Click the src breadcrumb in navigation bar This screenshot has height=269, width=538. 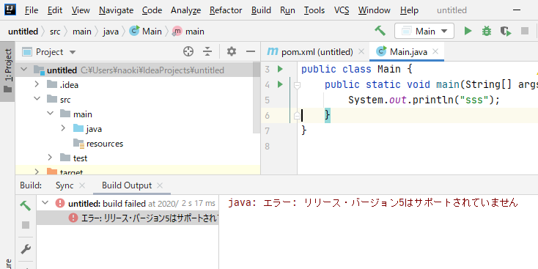point(55,32)
